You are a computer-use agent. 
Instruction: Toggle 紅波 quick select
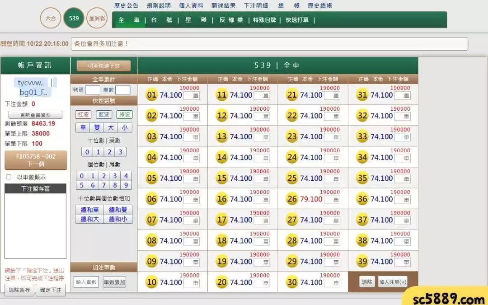83,114
